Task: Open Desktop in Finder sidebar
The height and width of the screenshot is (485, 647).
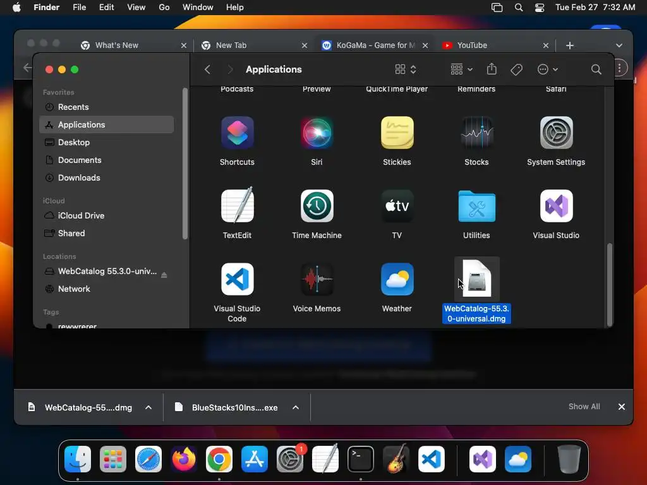Action: coord(106,142)
